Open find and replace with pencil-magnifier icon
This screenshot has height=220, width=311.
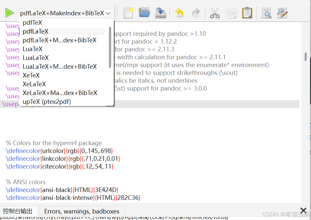tap(282, 13)
